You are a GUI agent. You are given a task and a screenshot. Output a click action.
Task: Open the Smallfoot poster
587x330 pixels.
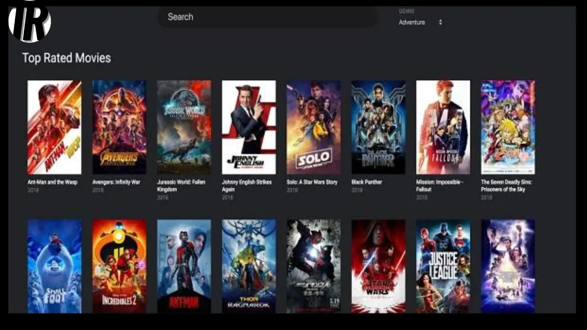point(54,266)
